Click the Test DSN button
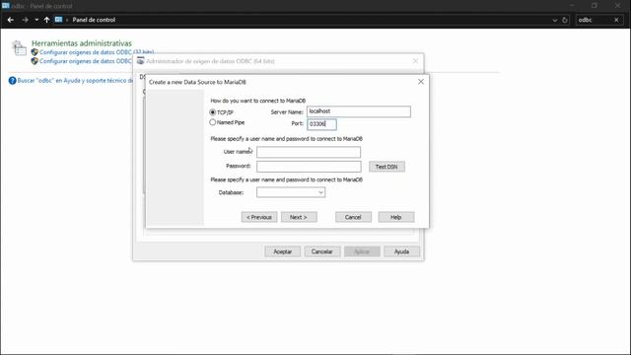The height and width of the screenshot is (355, 631). pyautogui.click(x=386, y=167)
